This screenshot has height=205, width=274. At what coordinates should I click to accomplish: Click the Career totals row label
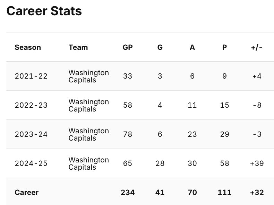27,193
